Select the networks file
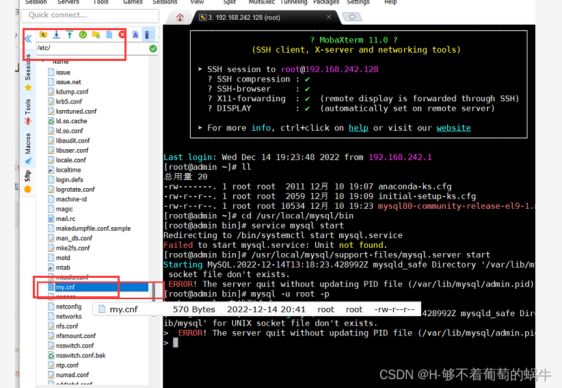562x388 pixels. 68,316
